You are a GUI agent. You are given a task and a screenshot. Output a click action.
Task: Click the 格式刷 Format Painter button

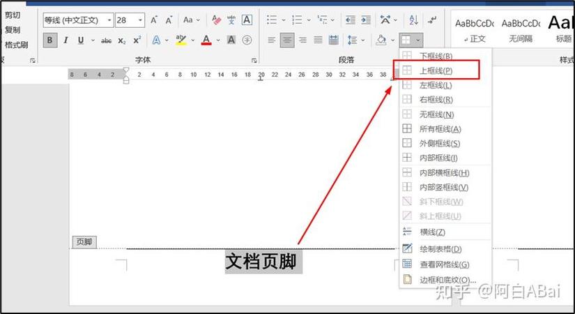16,45
